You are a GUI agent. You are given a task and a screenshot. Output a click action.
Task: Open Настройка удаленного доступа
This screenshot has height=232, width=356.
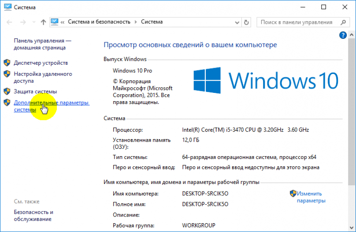click(43, 77)
